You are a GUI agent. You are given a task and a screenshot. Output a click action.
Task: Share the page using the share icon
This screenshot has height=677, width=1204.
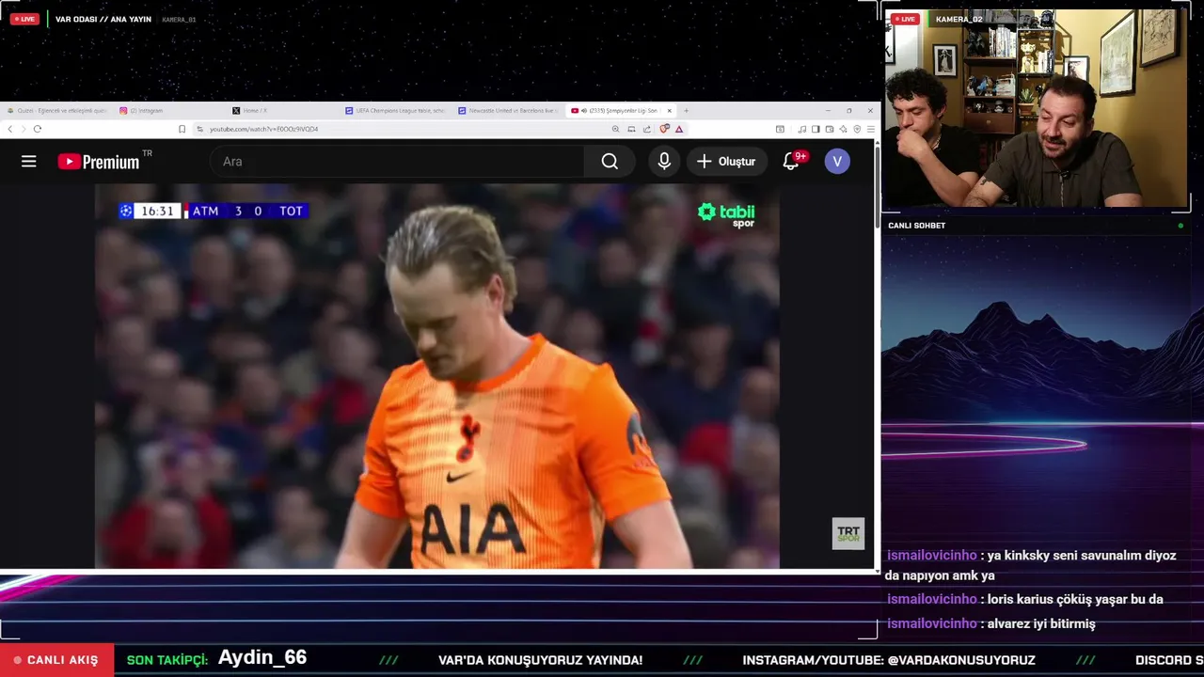[647, 129]
